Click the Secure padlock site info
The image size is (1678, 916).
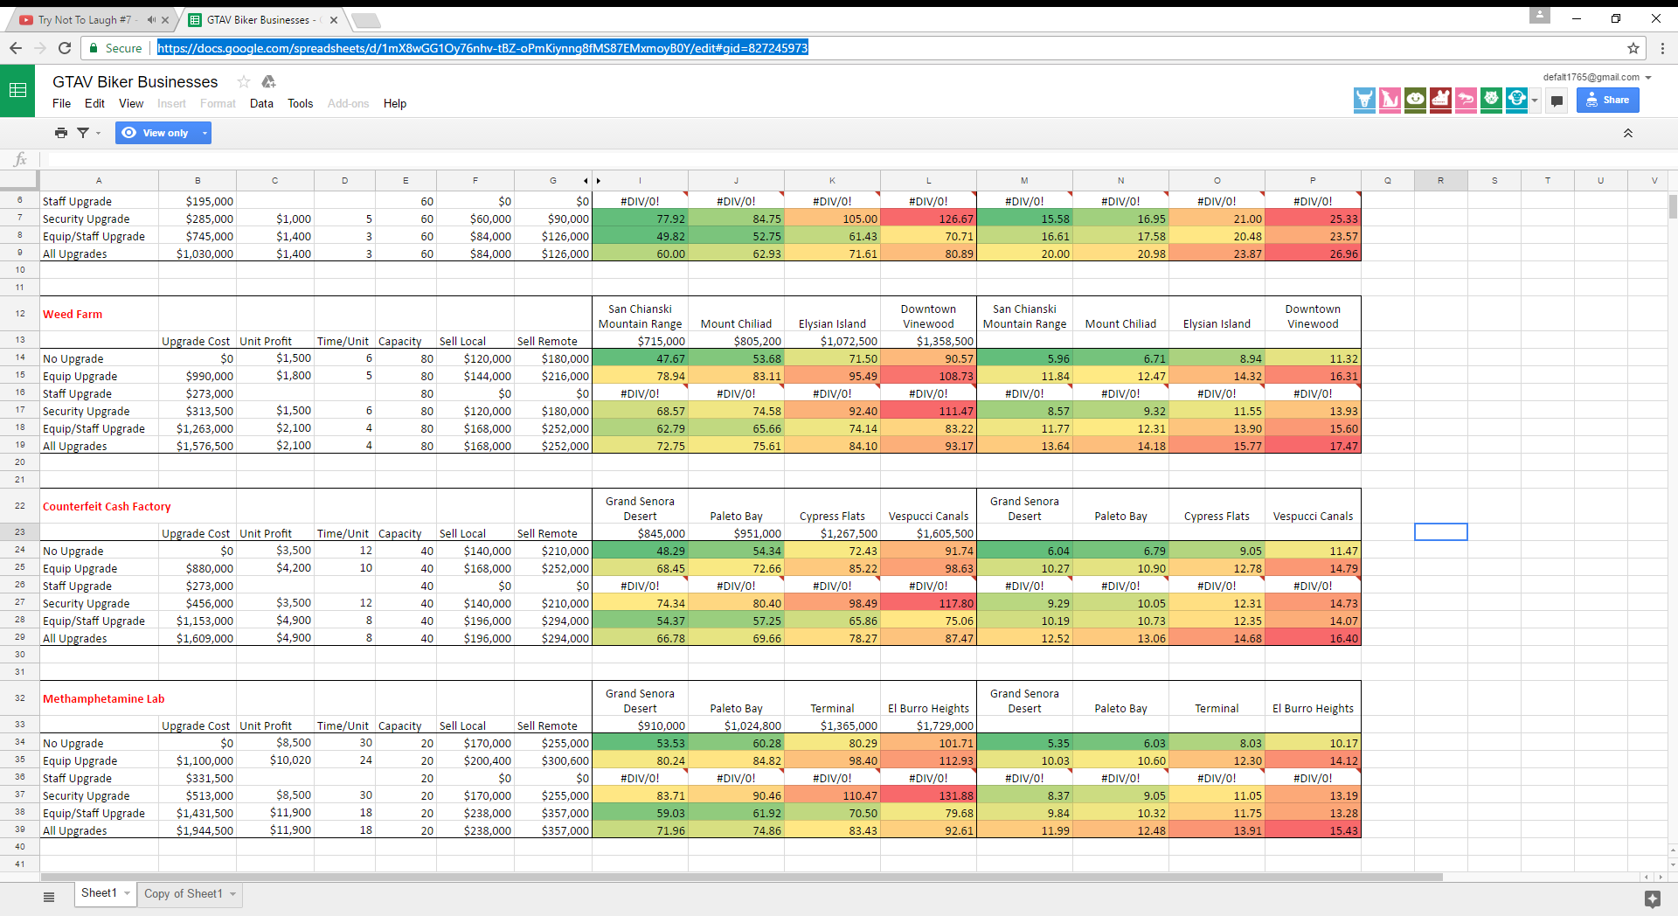(x=114, y=48)
